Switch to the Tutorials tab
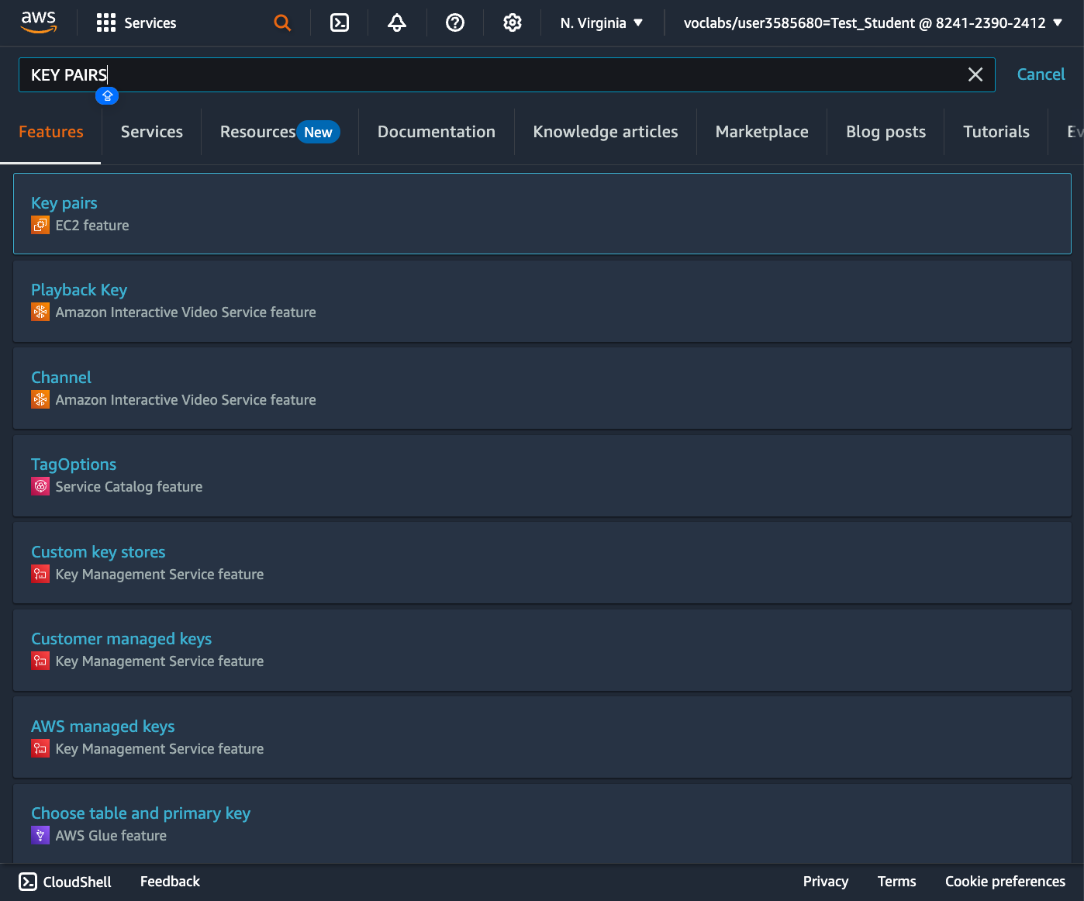Viewport: 1084px width, 901px height. pyautogui.click(x=996, y=132)
